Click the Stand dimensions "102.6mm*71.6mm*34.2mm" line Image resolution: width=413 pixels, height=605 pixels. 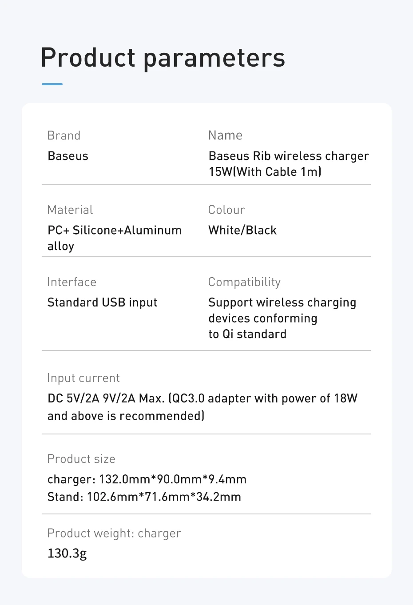click(x=144, y=497)
